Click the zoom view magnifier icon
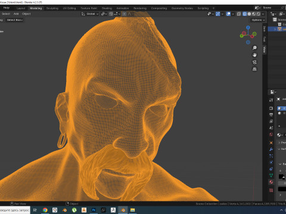The image size is (286, 214). pos(254,48)
